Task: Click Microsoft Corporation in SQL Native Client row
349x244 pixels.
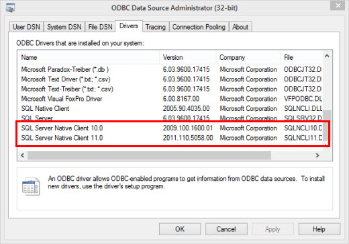Action: pos(248,109)
